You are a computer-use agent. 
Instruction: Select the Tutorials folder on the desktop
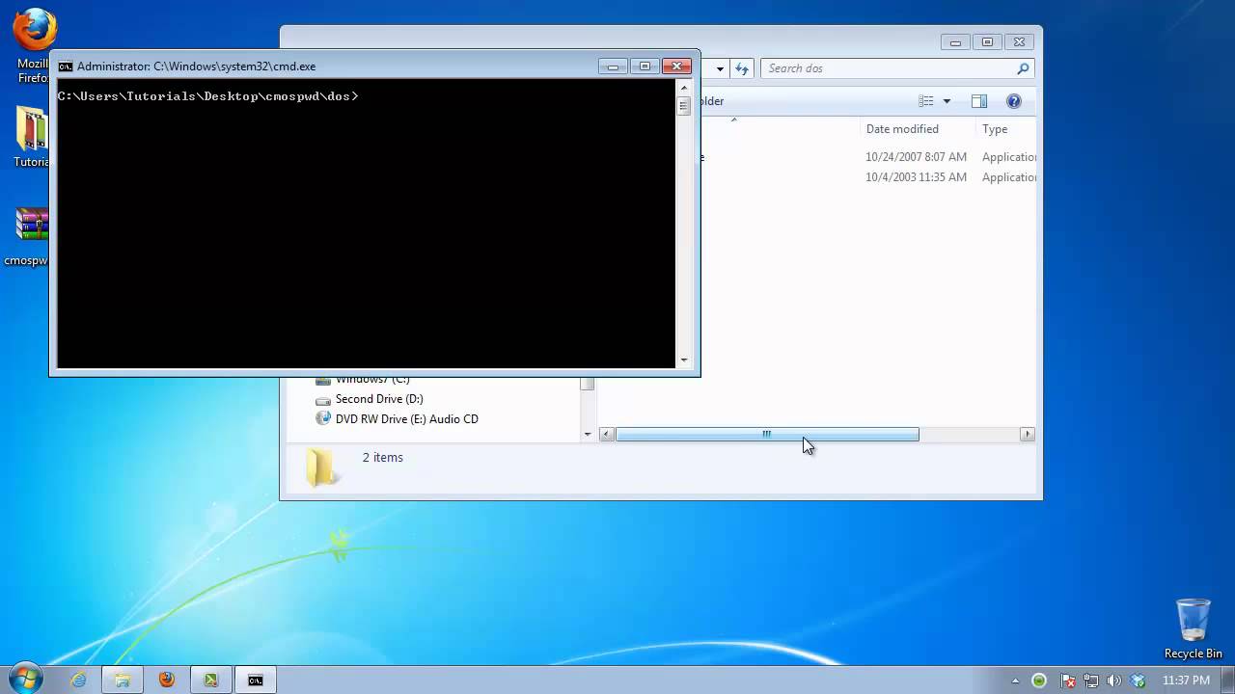click(x=32, y=137)
